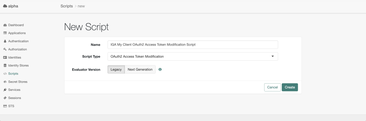Click the STS card icon
366x121 pixels.
pyautogui.click(x=5, y=106)
